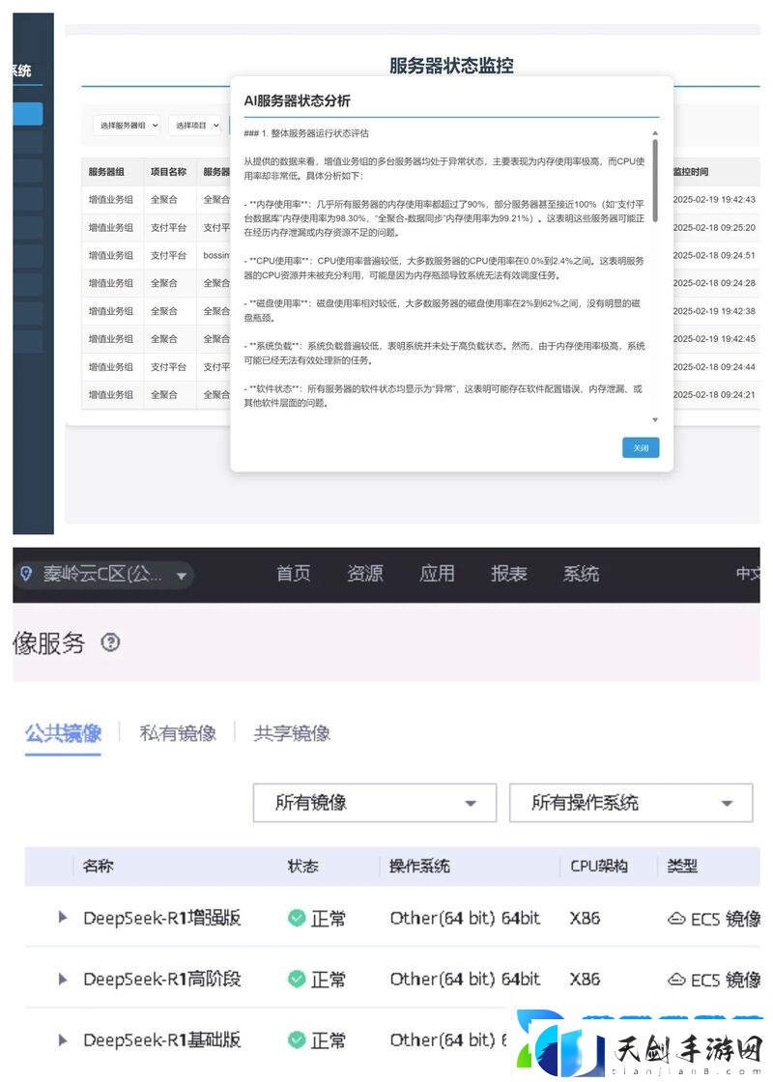Click the ECS cloud icon in DeepSeek-R1高阶段 row
The height and width of the screenshot is (1082, 773).
[676, 980]
